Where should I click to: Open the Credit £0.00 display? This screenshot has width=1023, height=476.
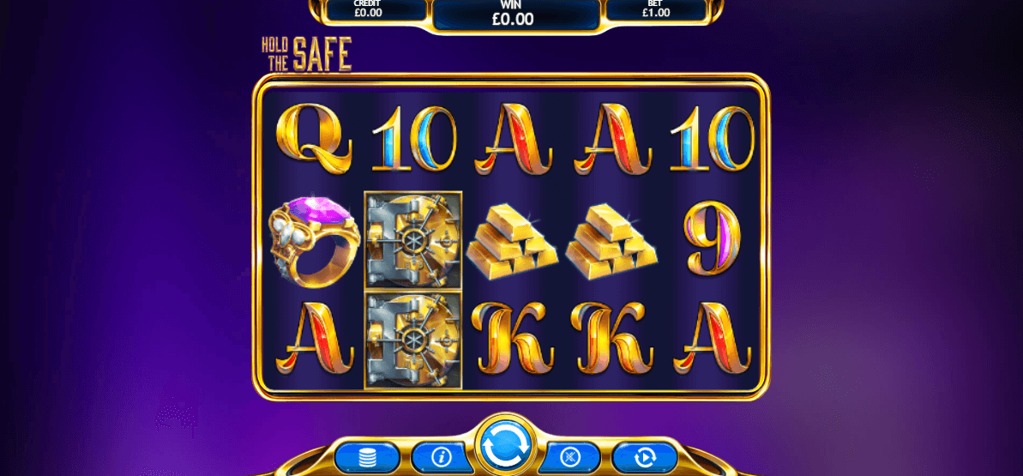coord(367,9)
